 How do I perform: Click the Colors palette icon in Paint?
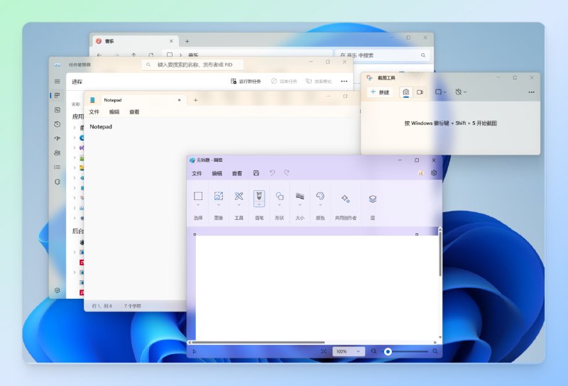point(320,197)
